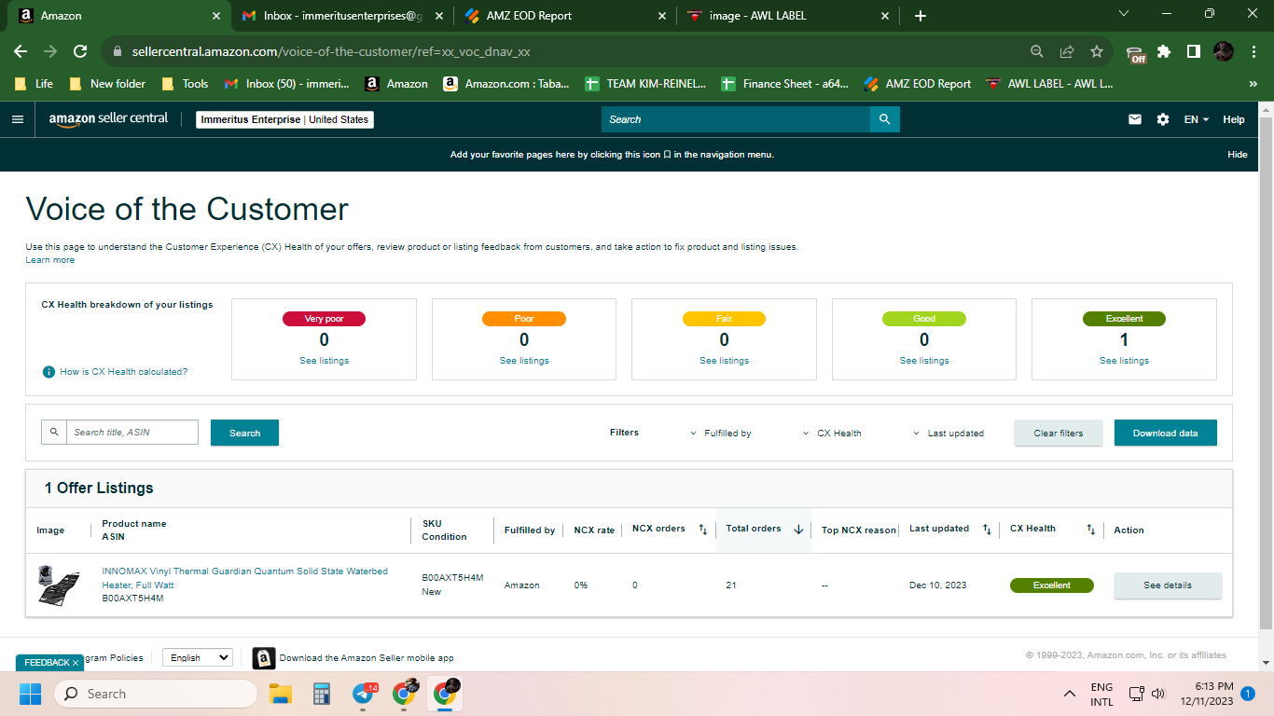The height and width of the screenshot is (716, 1274).
Task: Click the top Seller Central search field
Action: click(736, 119)
